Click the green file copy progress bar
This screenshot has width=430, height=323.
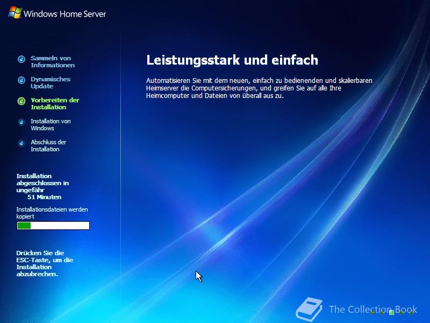pos(53,226)
